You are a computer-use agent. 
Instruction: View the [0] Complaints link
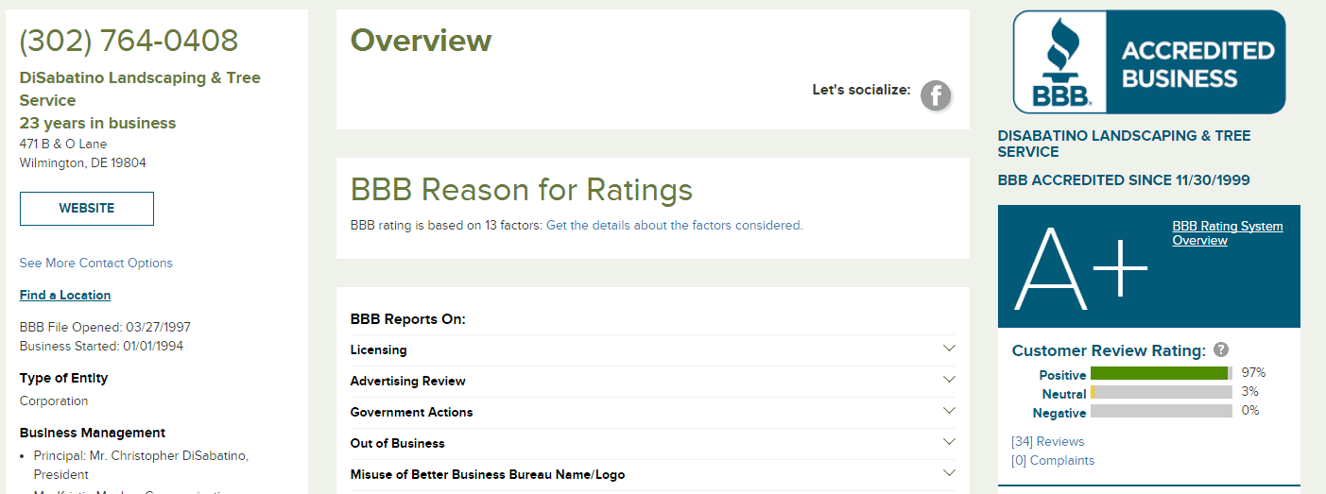pos(1053,460)
